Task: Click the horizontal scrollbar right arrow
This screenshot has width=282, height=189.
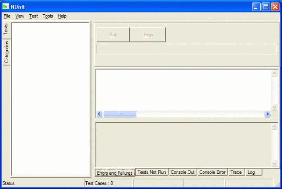Action: point(267,114)
